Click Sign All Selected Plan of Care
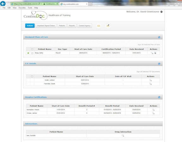The image size is (182, 142). tap(149, 44)
